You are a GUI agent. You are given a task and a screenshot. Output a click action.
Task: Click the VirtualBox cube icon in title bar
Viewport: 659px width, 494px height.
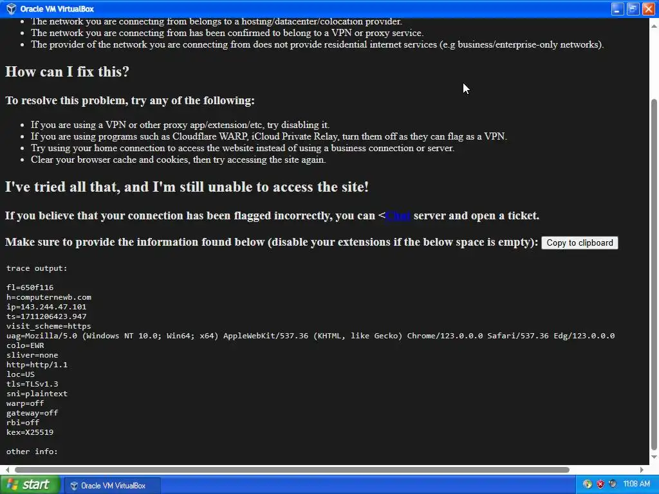pyautogui.click(x=11, y=8)
